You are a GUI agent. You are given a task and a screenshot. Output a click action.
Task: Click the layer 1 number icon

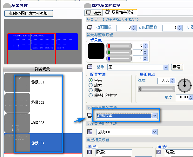[x=90, y=152]
